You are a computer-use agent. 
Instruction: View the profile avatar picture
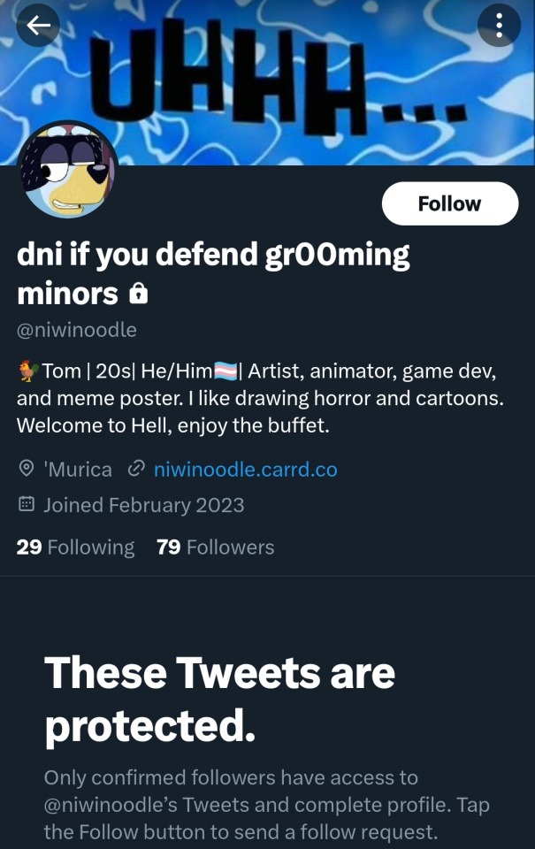67,170
